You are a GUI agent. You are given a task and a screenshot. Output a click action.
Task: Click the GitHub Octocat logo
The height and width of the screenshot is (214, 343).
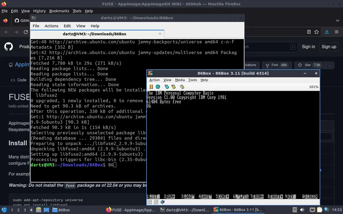pos(9,47)
